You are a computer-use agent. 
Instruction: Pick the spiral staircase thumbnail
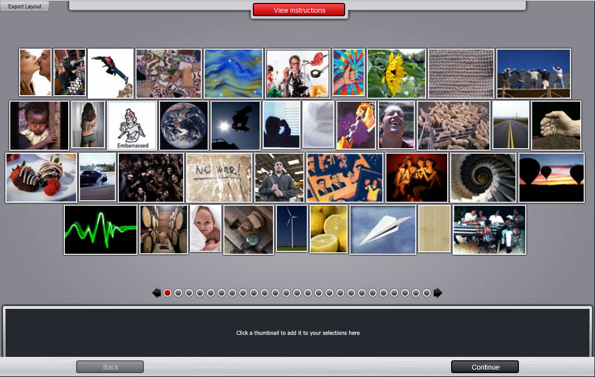pos(483,178)
